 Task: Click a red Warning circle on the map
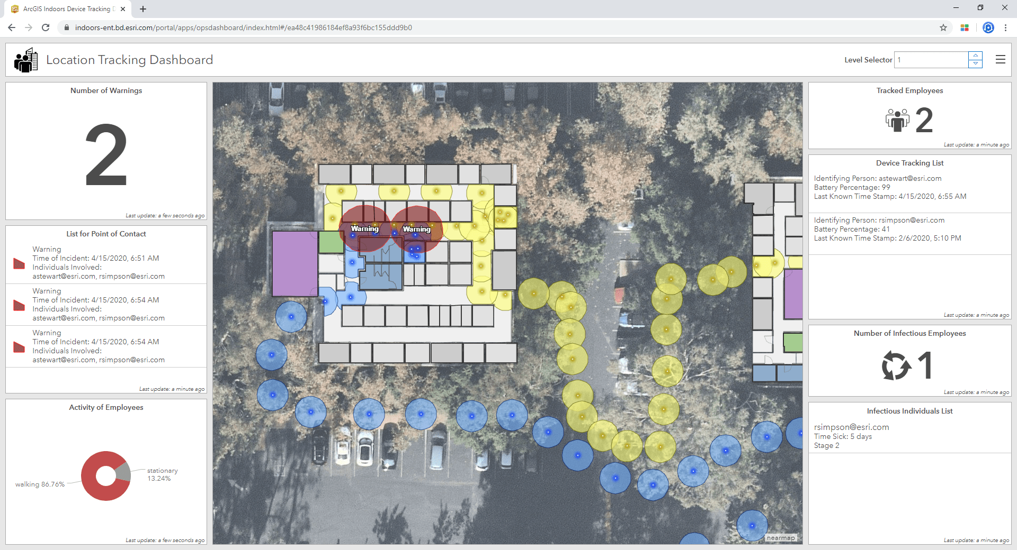(x=365, y=229)
